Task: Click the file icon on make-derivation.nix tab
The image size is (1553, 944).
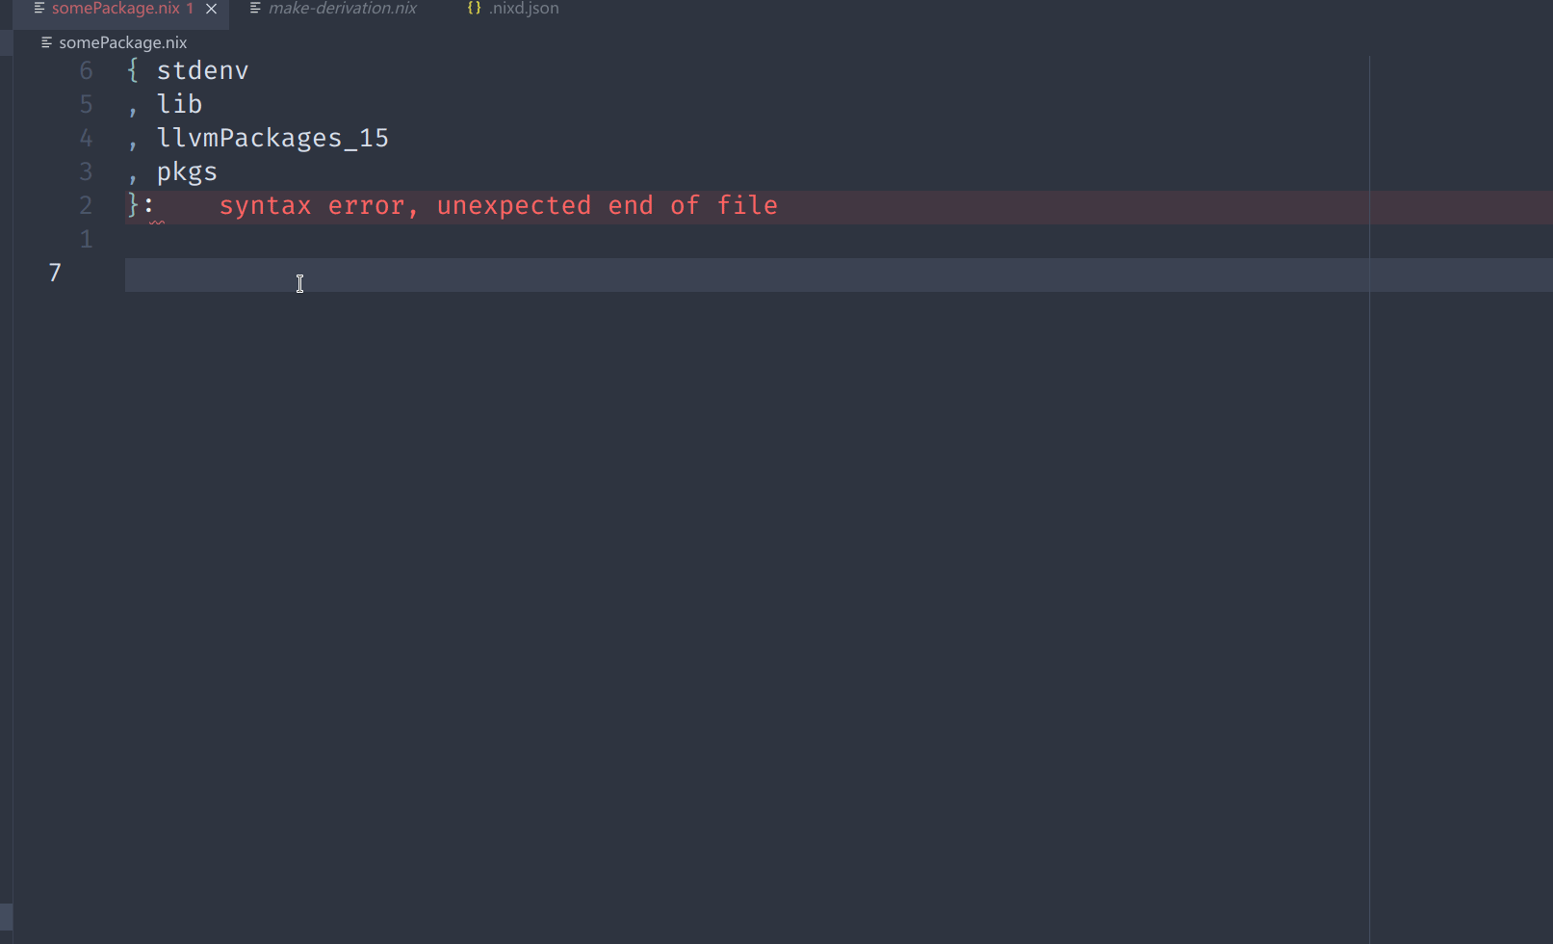Action: tap(255, 9)
